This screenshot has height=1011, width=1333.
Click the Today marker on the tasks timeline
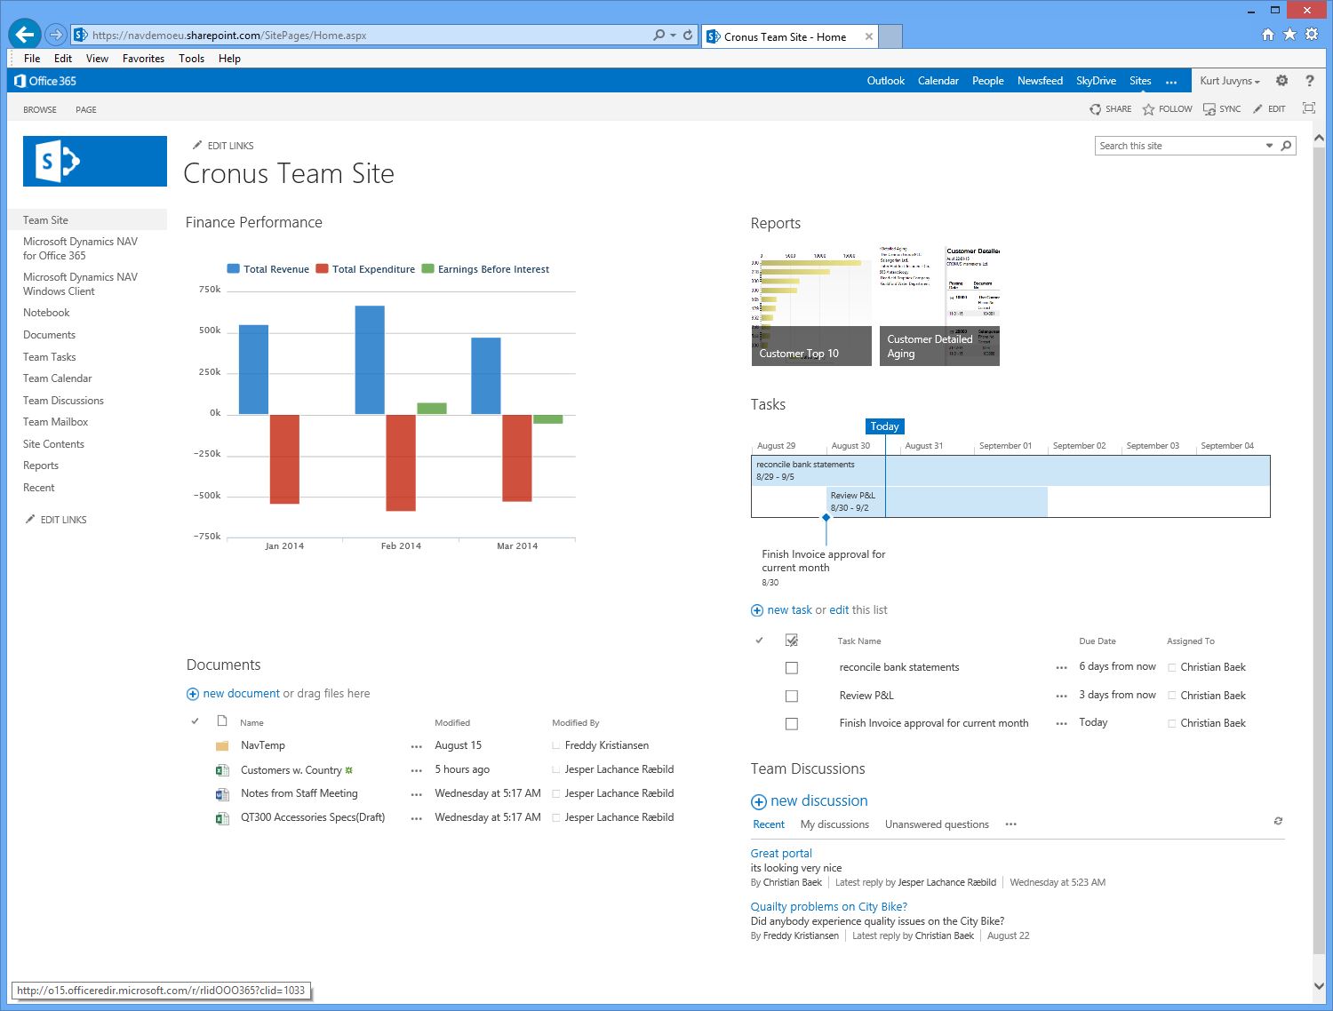885,426
